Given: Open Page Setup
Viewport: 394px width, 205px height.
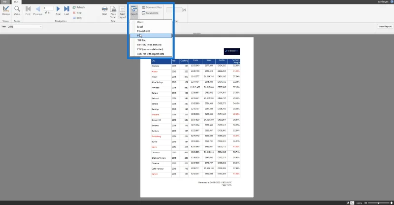Looking at the screenshot, I should click(113, 12).
